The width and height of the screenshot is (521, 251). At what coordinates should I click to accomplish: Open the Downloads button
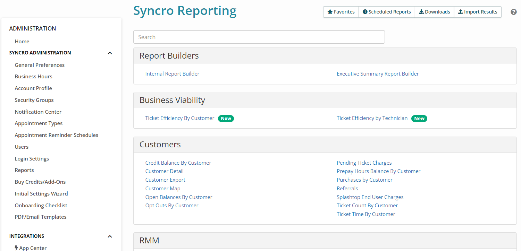pyautogui.click(x=435, y=12)
